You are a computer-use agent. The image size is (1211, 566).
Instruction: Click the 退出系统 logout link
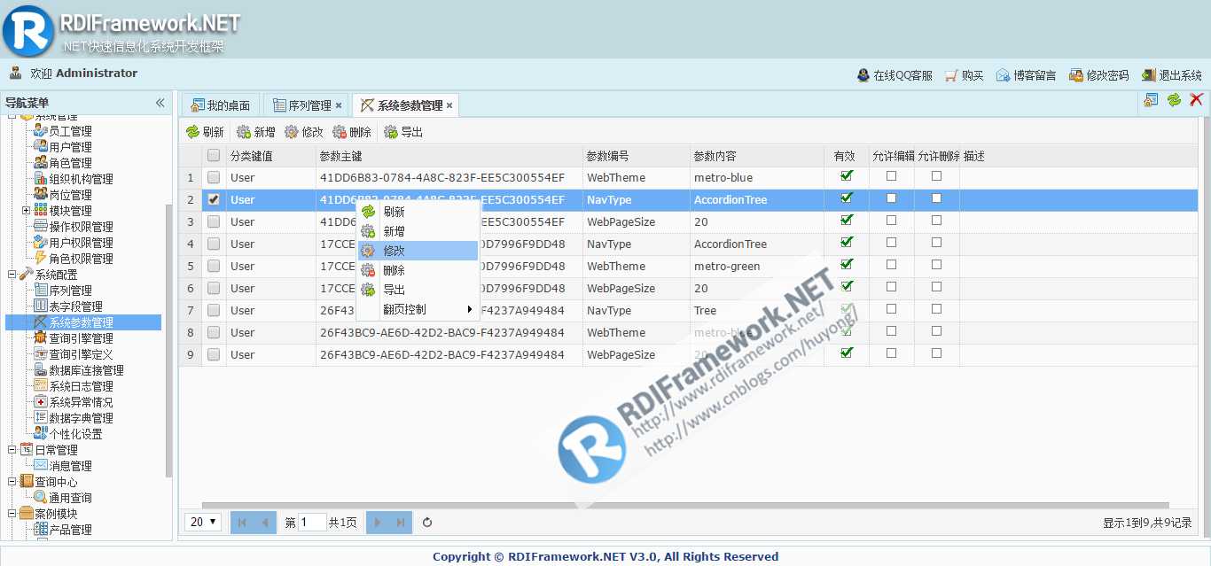pyautogui.click(x=1172, y=75)
